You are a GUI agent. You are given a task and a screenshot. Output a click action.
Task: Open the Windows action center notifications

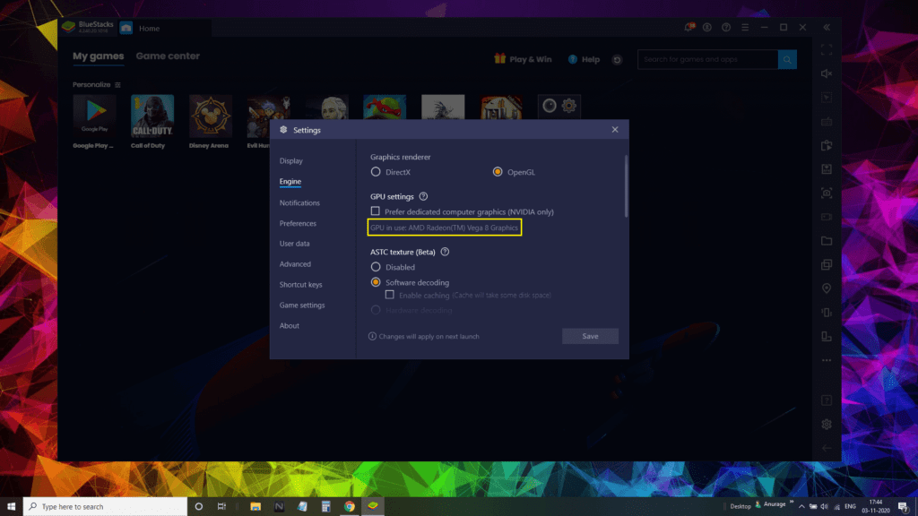[904, 507]
